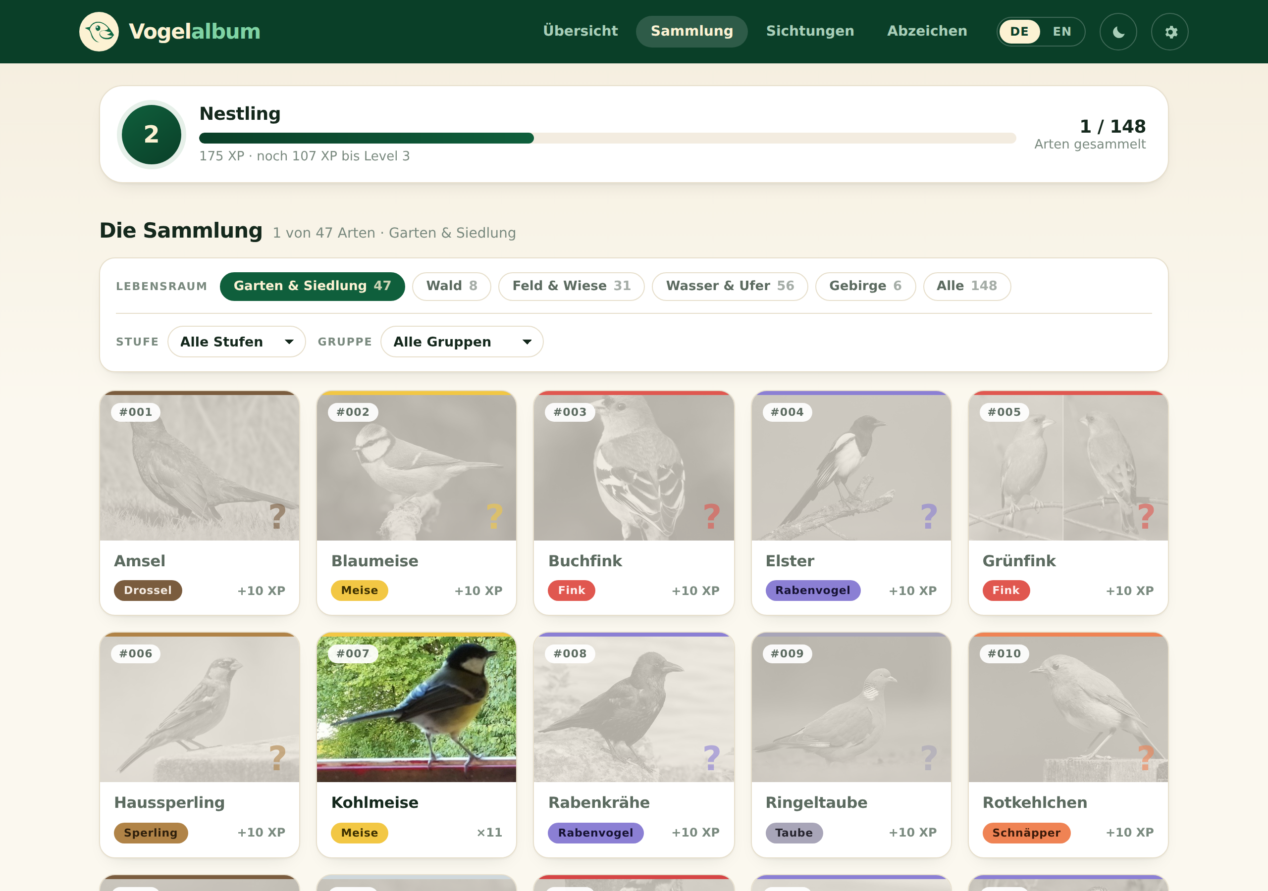Toggle dark mode with moon icon
The image size is (1268, 891).
pyautogui.click(x=1118, y=32)
